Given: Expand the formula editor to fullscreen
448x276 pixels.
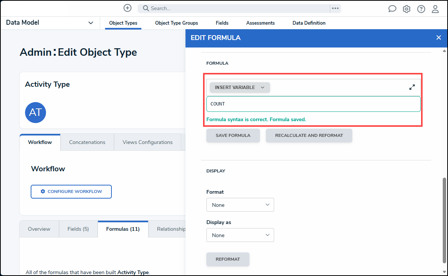Looking at the screenshot, I should click(x=412, y=87).
